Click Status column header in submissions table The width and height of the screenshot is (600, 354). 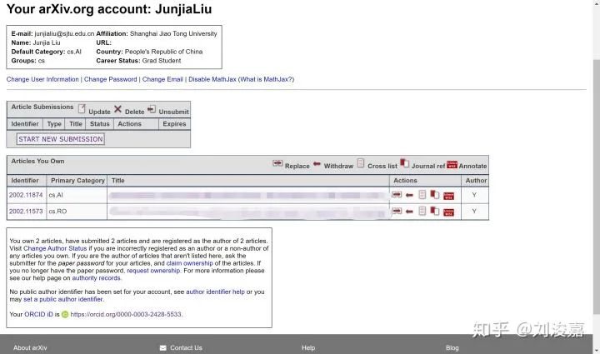(x=99, y=124)
